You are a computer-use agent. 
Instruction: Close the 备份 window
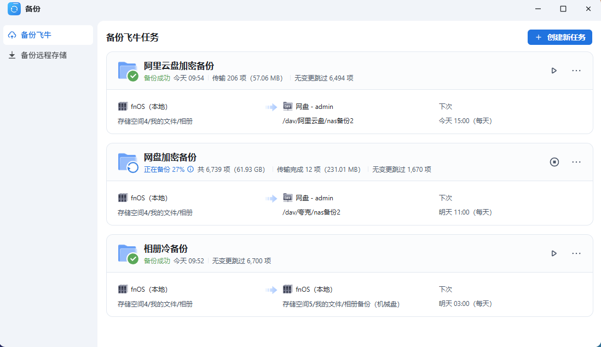pos(588,9)
